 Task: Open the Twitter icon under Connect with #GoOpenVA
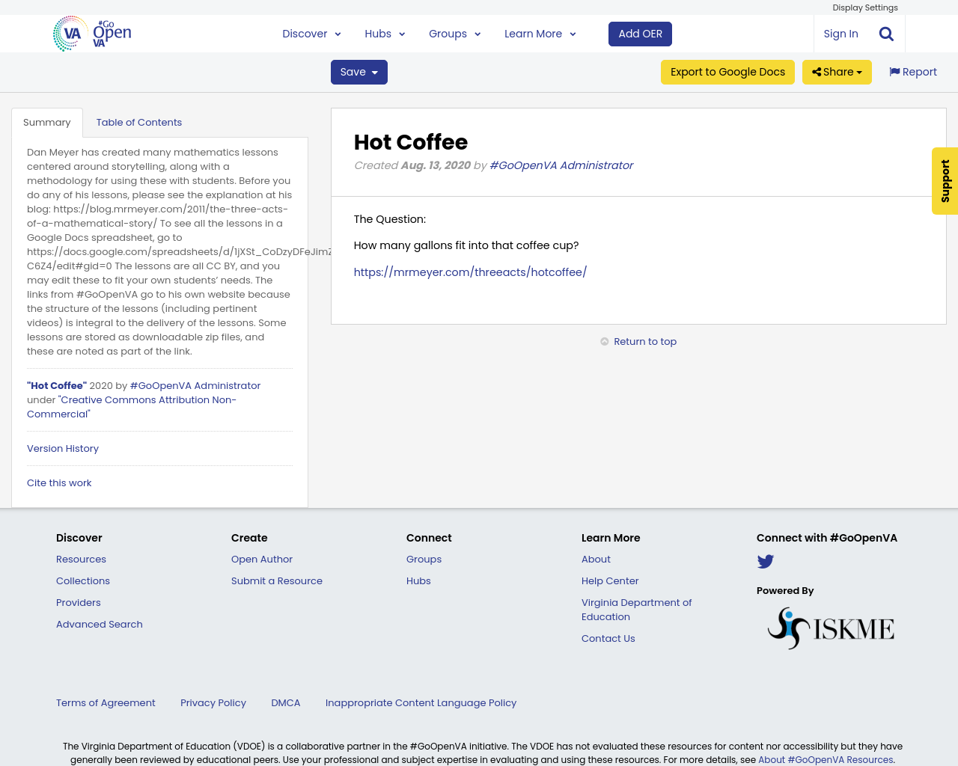(x=765, y=560)
